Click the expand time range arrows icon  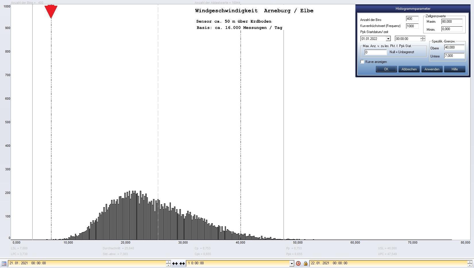pyautogui.click(x=182, y=263)
